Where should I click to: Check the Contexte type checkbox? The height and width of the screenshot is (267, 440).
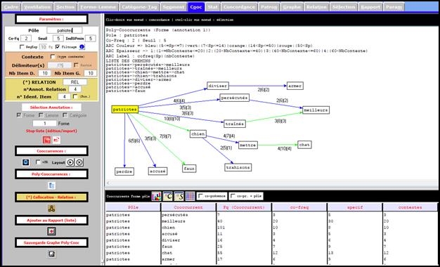tap(53, 57)
